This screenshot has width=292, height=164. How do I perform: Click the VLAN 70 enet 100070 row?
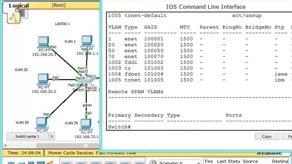[x=200, y=56]
